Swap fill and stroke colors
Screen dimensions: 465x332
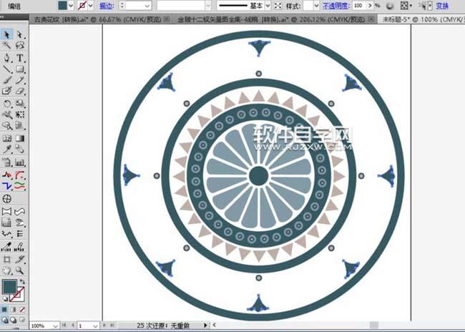click(x=23, y=282)
